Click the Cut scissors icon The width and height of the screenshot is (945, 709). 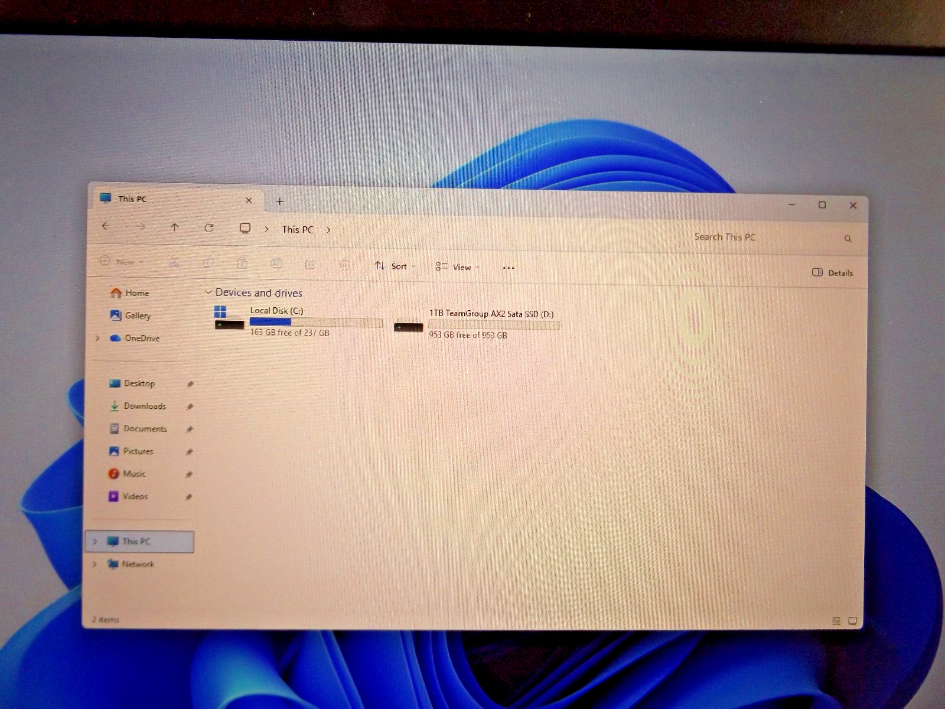click(x=174, y=262)
